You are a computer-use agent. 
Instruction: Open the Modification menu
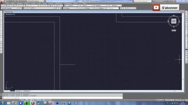pyautogui.click(x=59, y=3)
